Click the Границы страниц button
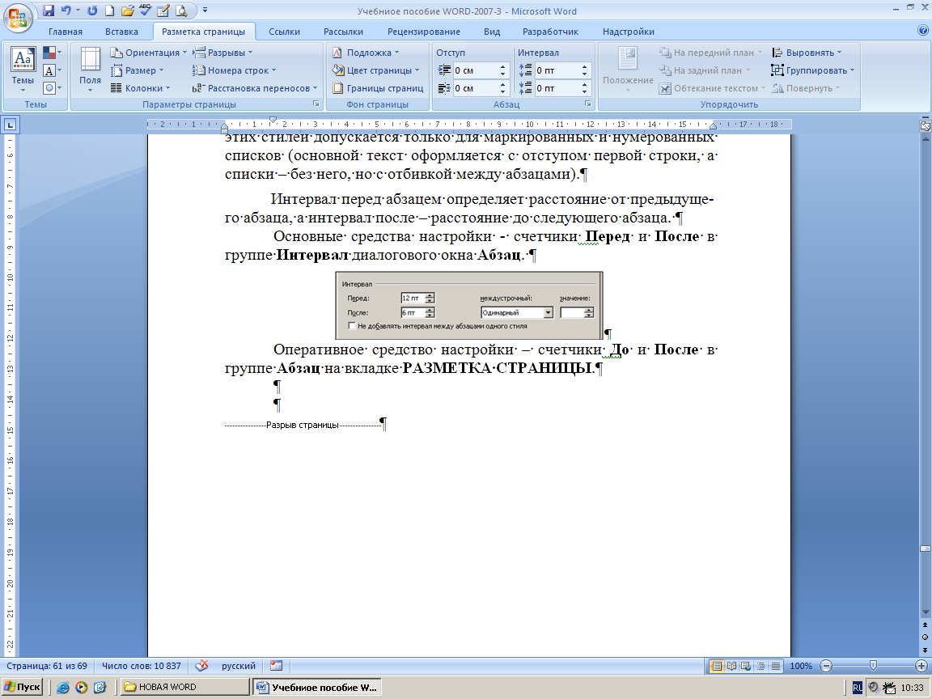This screenshot has height=699, width=932. [x=378, y=88]
